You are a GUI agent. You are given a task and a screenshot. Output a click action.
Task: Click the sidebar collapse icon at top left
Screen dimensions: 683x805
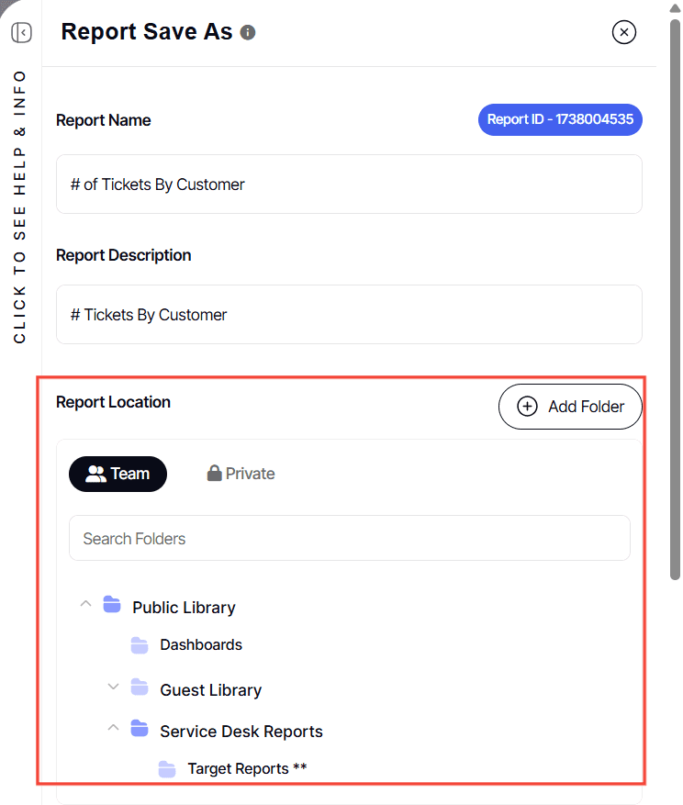pyautogui.click(x=21, y=32)
